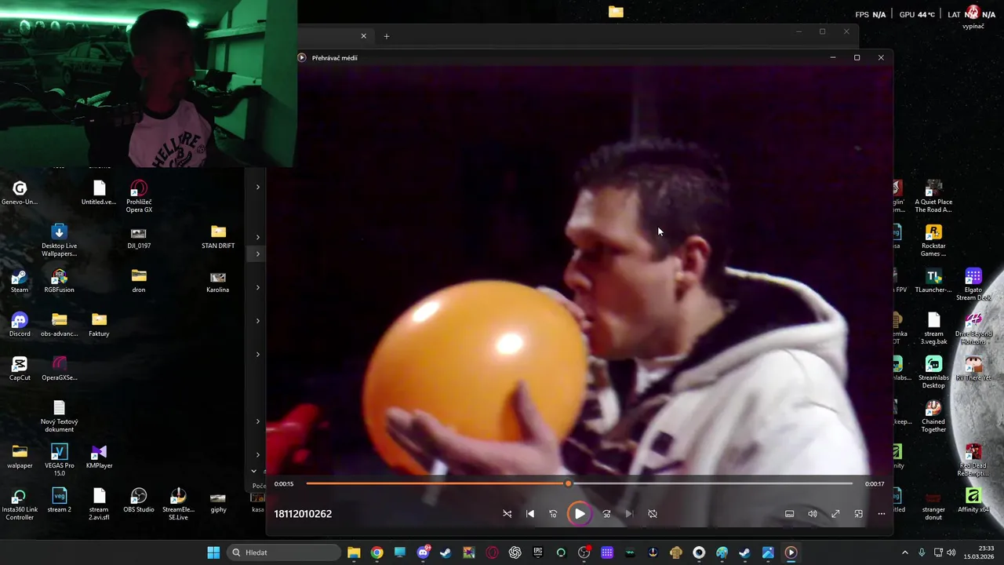1004x565 pixels.
Task: Click the seek bar position knob
Action: [x=568, y=483]
